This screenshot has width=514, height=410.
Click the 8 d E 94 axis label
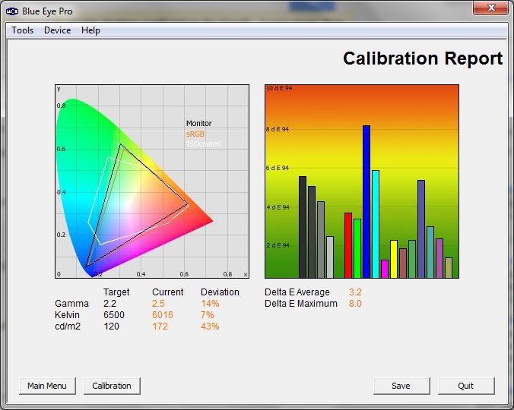tap(278, 129)
